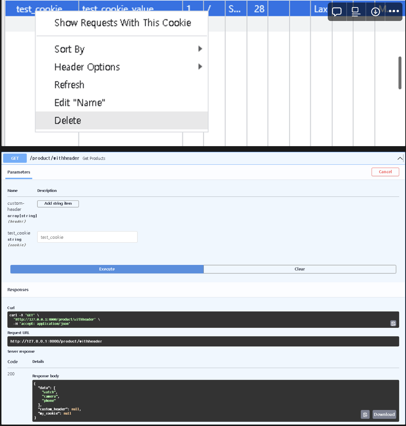406x426 pixels.
Task: Click the red Cancel button
Action: pyautogui.click(x=385, y=172)
